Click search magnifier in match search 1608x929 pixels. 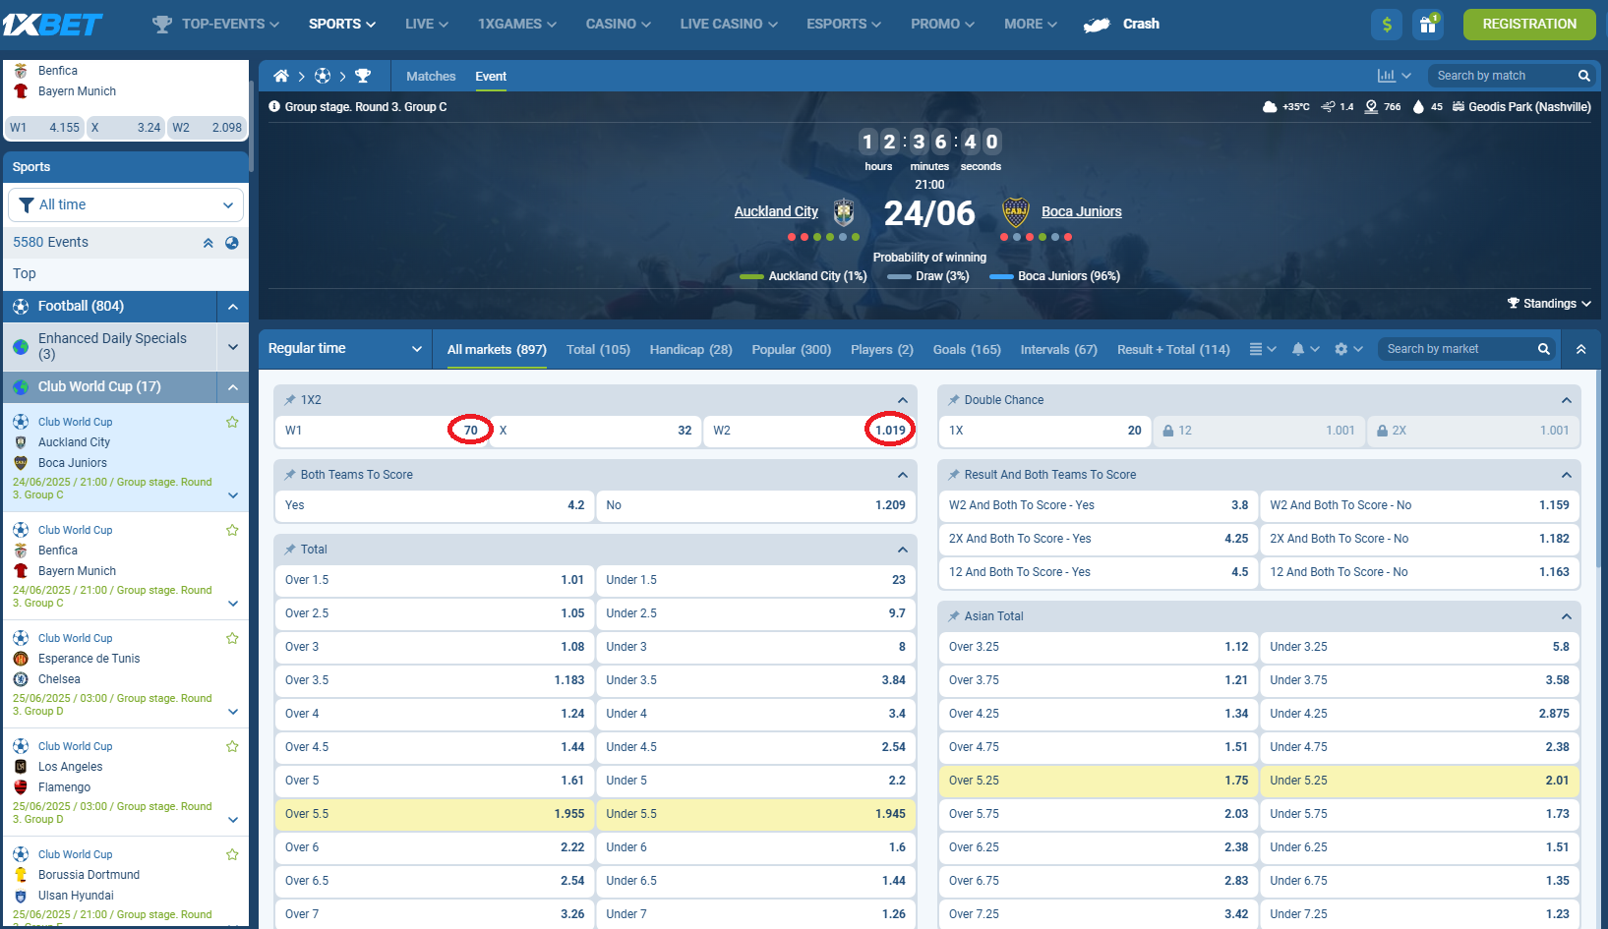pos(1583,76)
